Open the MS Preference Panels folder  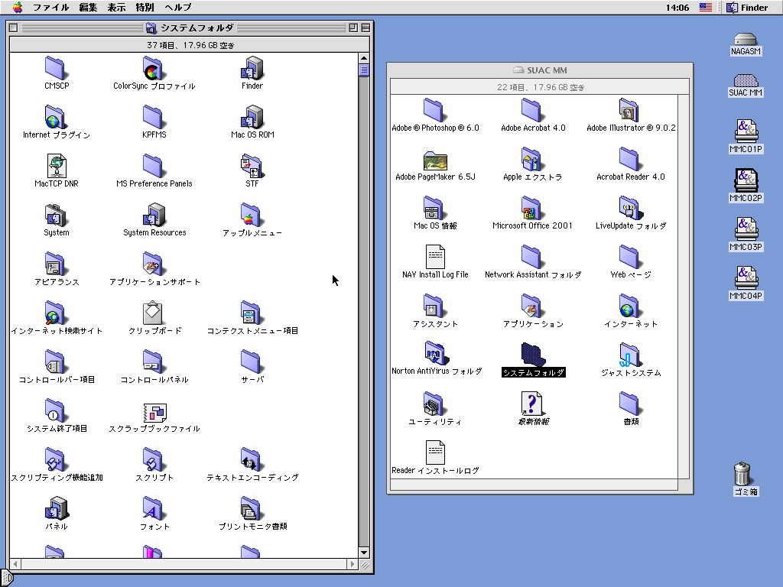point(153,166)
